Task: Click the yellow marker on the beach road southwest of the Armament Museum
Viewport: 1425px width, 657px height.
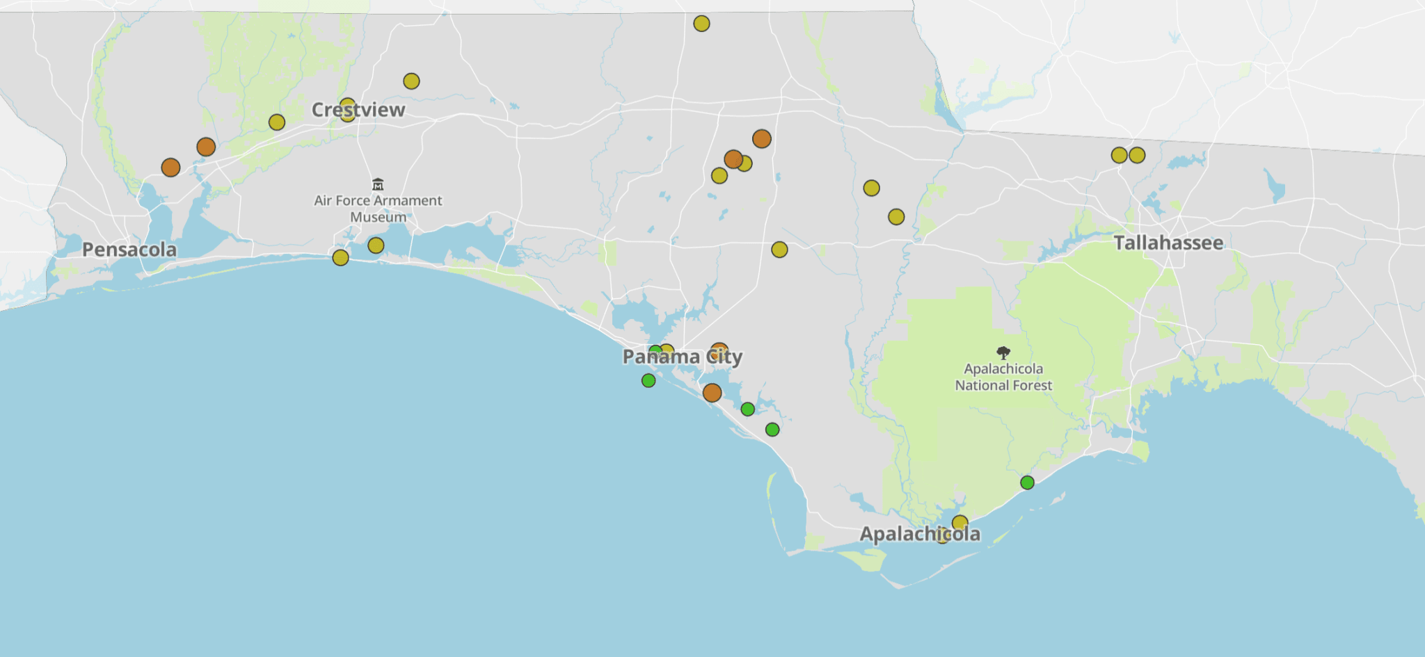Action: click(340, 258)
